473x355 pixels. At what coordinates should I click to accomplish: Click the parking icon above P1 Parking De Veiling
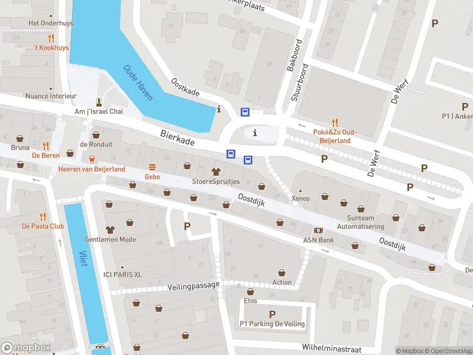[x=272, y=314]
